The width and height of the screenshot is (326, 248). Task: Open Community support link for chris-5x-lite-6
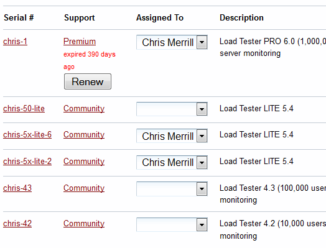(84, 135)
